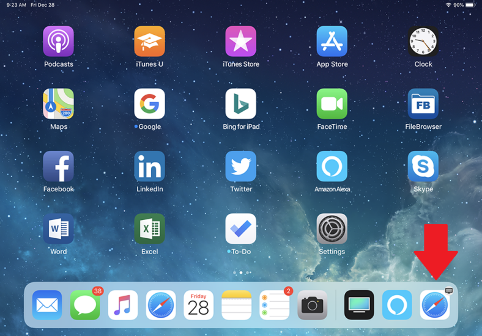
Task: Open Notes from the dock
Action: pyautogui.click(x=236, y=305)
